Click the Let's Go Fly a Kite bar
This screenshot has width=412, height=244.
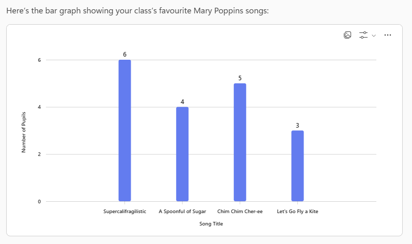pos(297,166)
